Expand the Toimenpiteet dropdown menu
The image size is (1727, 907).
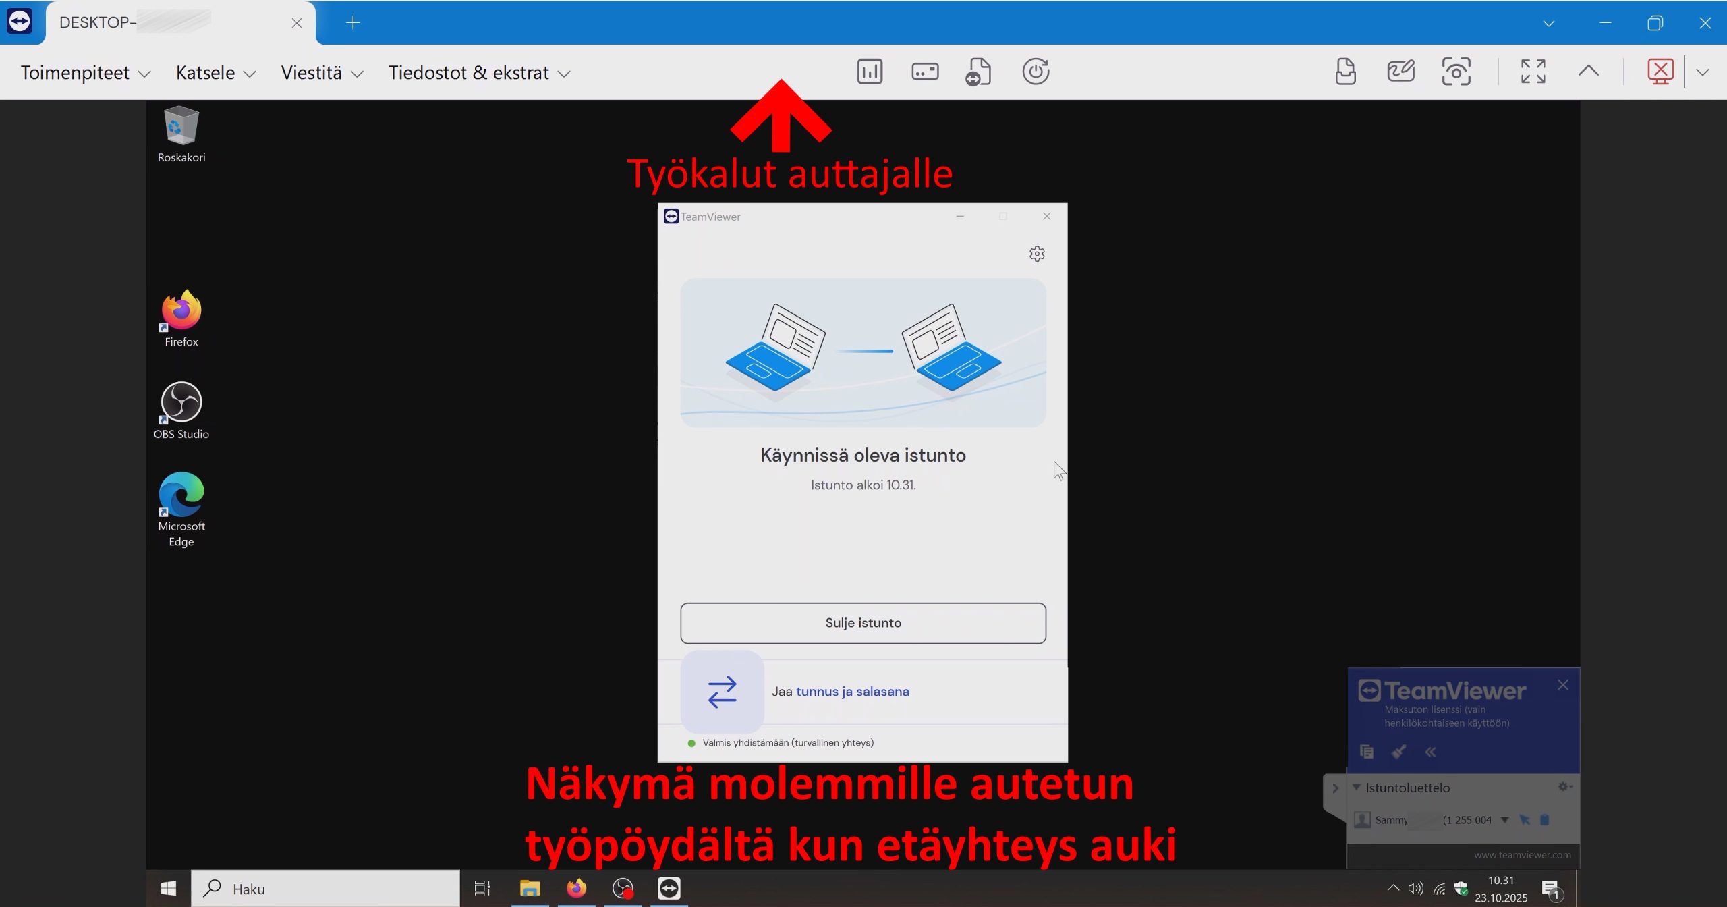[x=85, y=73]
